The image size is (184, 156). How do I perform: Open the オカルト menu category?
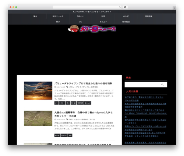(x=103, y=22)
